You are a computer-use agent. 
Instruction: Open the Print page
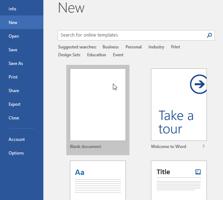pyautogui.click(x=22, y=77)
